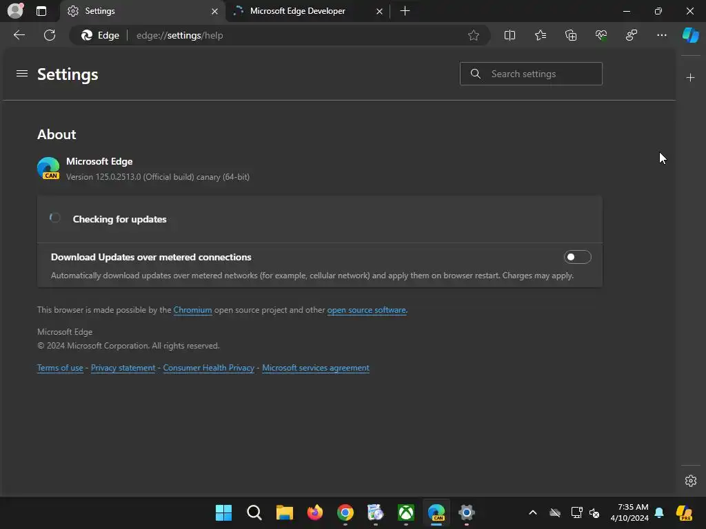
Task: Open the open source software link
Action: 367,310
